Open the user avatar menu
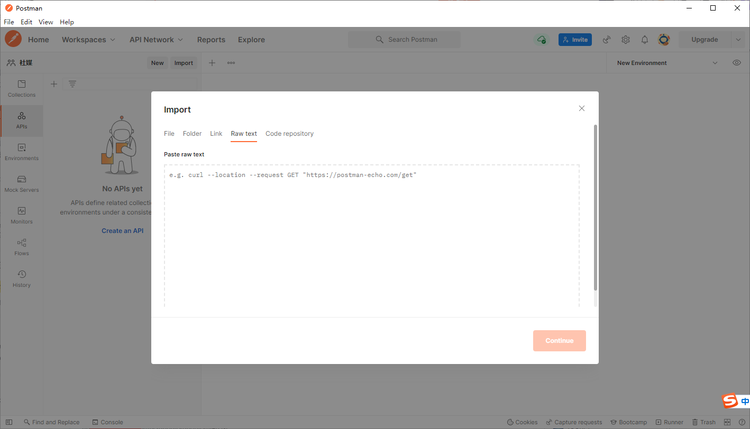The height and width of the screenshot is (429, 750). point(664,40)
